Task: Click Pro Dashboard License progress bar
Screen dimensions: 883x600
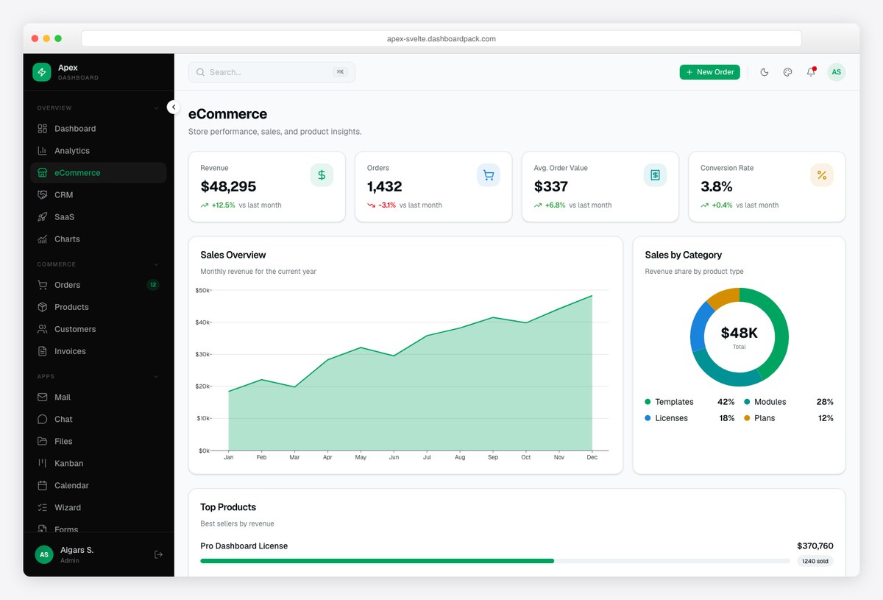Action: (x=494, y=561)
